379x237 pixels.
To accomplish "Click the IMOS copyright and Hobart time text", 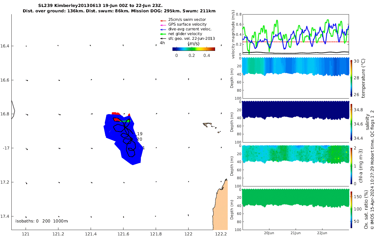I will coord(372,170).
